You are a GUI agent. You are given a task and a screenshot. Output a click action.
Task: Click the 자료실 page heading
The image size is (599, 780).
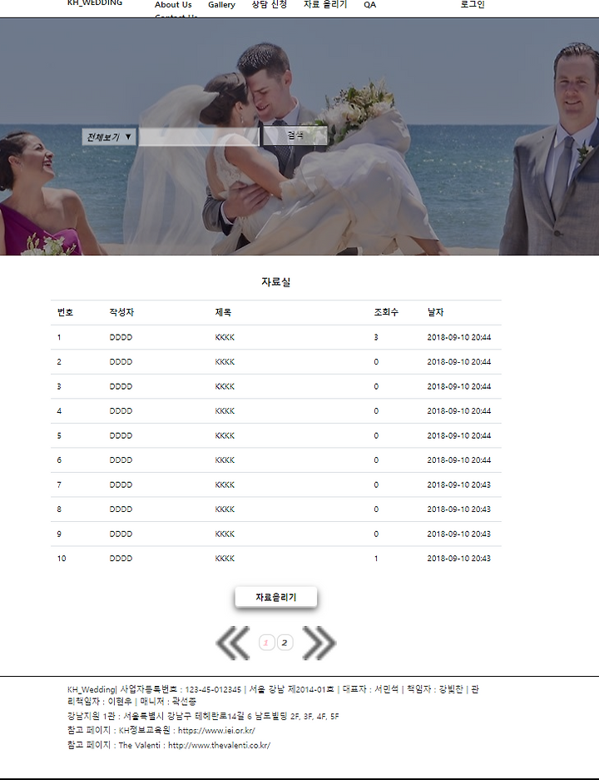coord(276,282)
